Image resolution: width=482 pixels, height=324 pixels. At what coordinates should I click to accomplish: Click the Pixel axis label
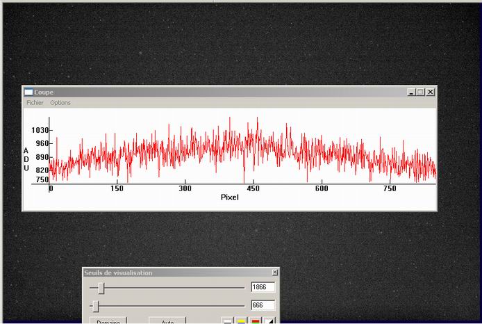(230, 197)
